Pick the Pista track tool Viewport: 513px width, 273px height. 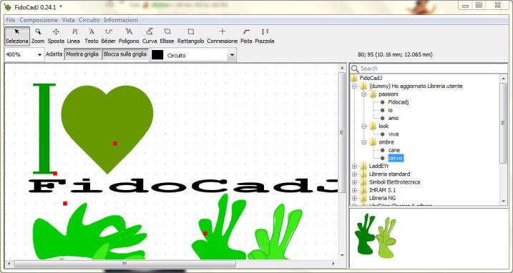click(246, 36)
